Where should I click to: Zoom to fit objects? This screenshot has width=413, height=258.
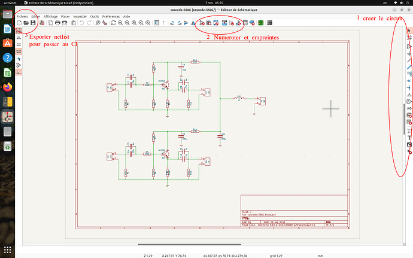tap(141, 23)
